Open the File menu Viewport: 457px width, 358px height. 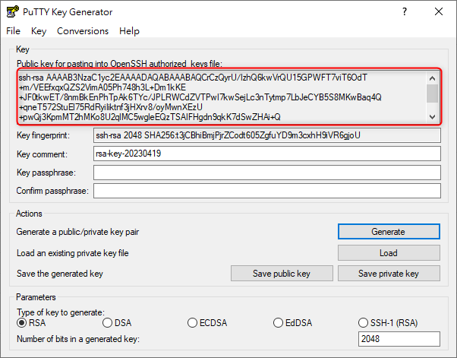13,31
